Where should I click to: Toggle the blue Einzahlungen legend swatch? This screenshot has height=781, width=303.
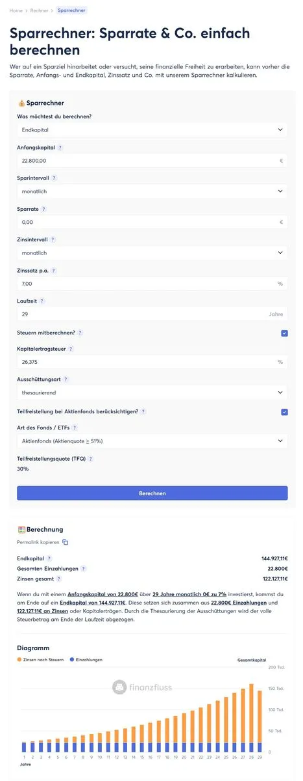[x=71, y=660]
